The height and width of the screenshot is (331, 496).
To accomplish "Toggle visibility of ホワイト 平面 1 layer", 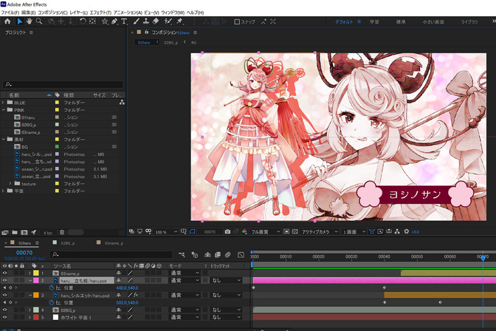I will (5, 317).
